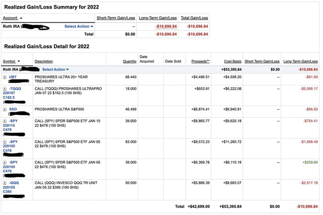Sort summary by Account column
Screen dimensions: 323x215
point(10,18)
